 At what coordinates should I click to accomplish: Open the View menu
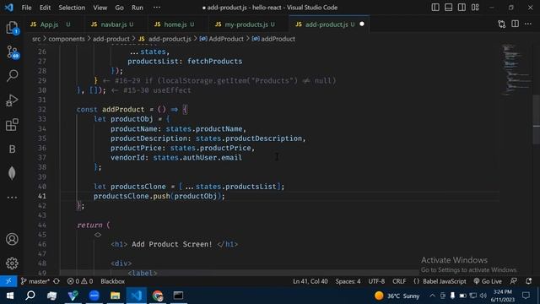tap(100, 8)
